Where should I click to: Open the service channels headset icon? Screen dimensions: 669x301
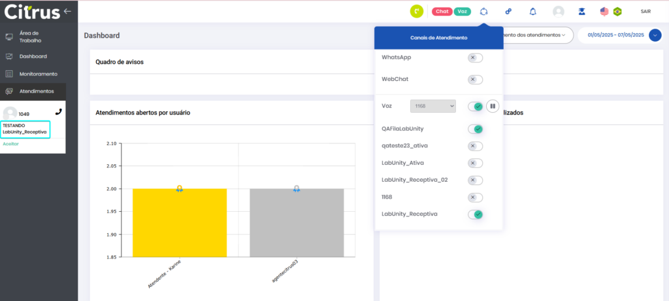click(483, 11)
